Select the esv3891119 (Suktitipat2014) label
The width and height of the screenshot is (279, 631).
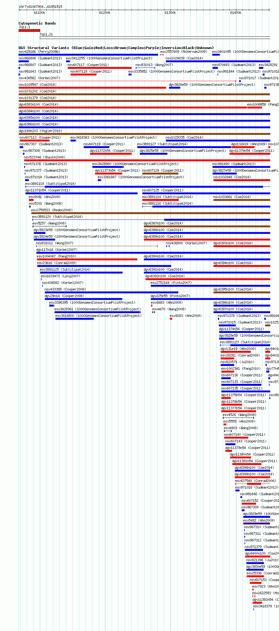click(50, 184)
